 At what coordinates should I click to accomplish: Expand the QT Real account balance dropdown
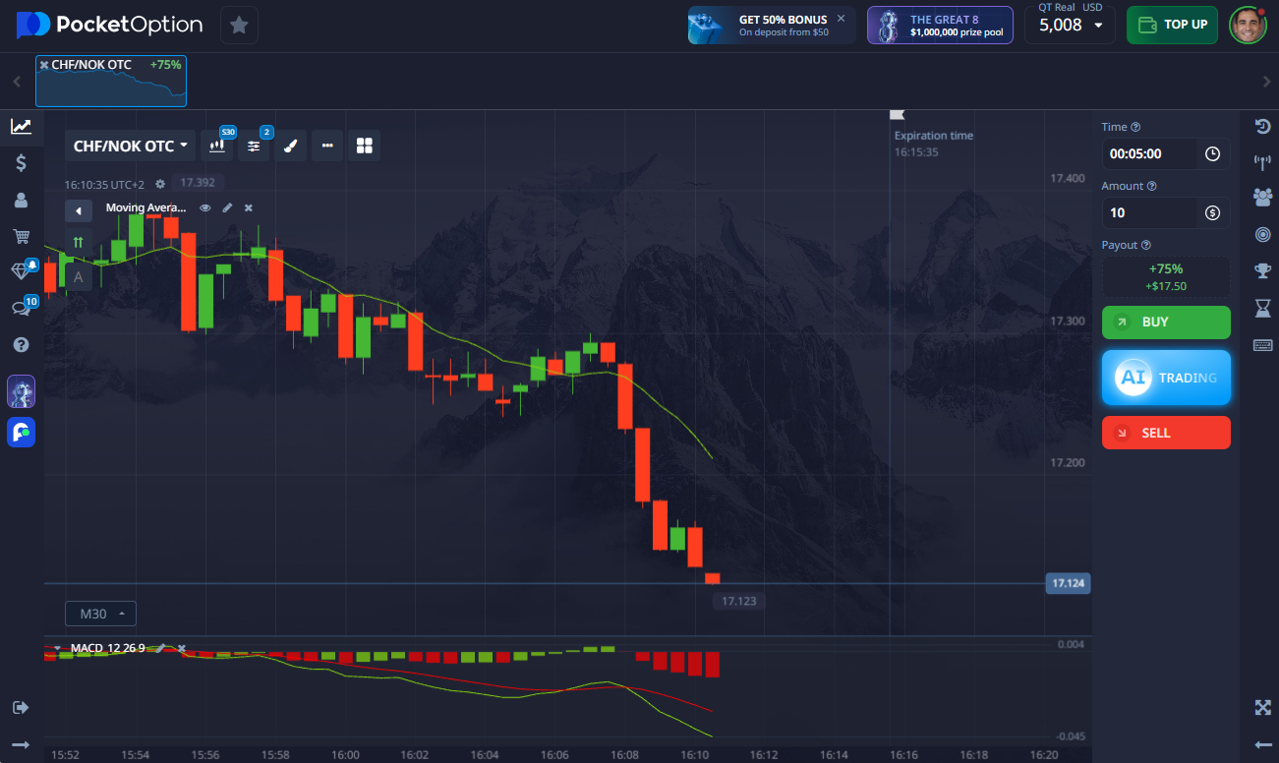pyautogui.click(x=1070, y=25)
